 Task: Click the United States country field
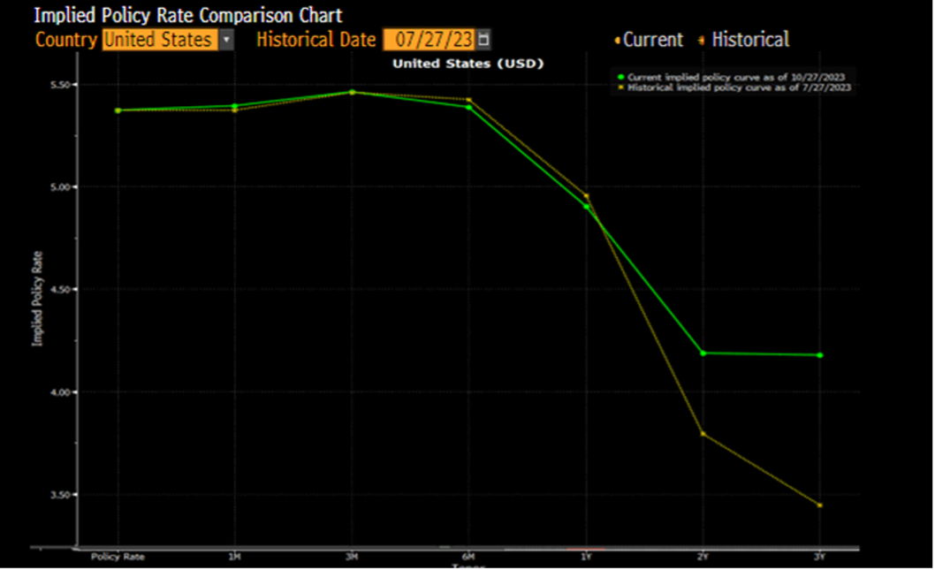[x=159, y=40]
